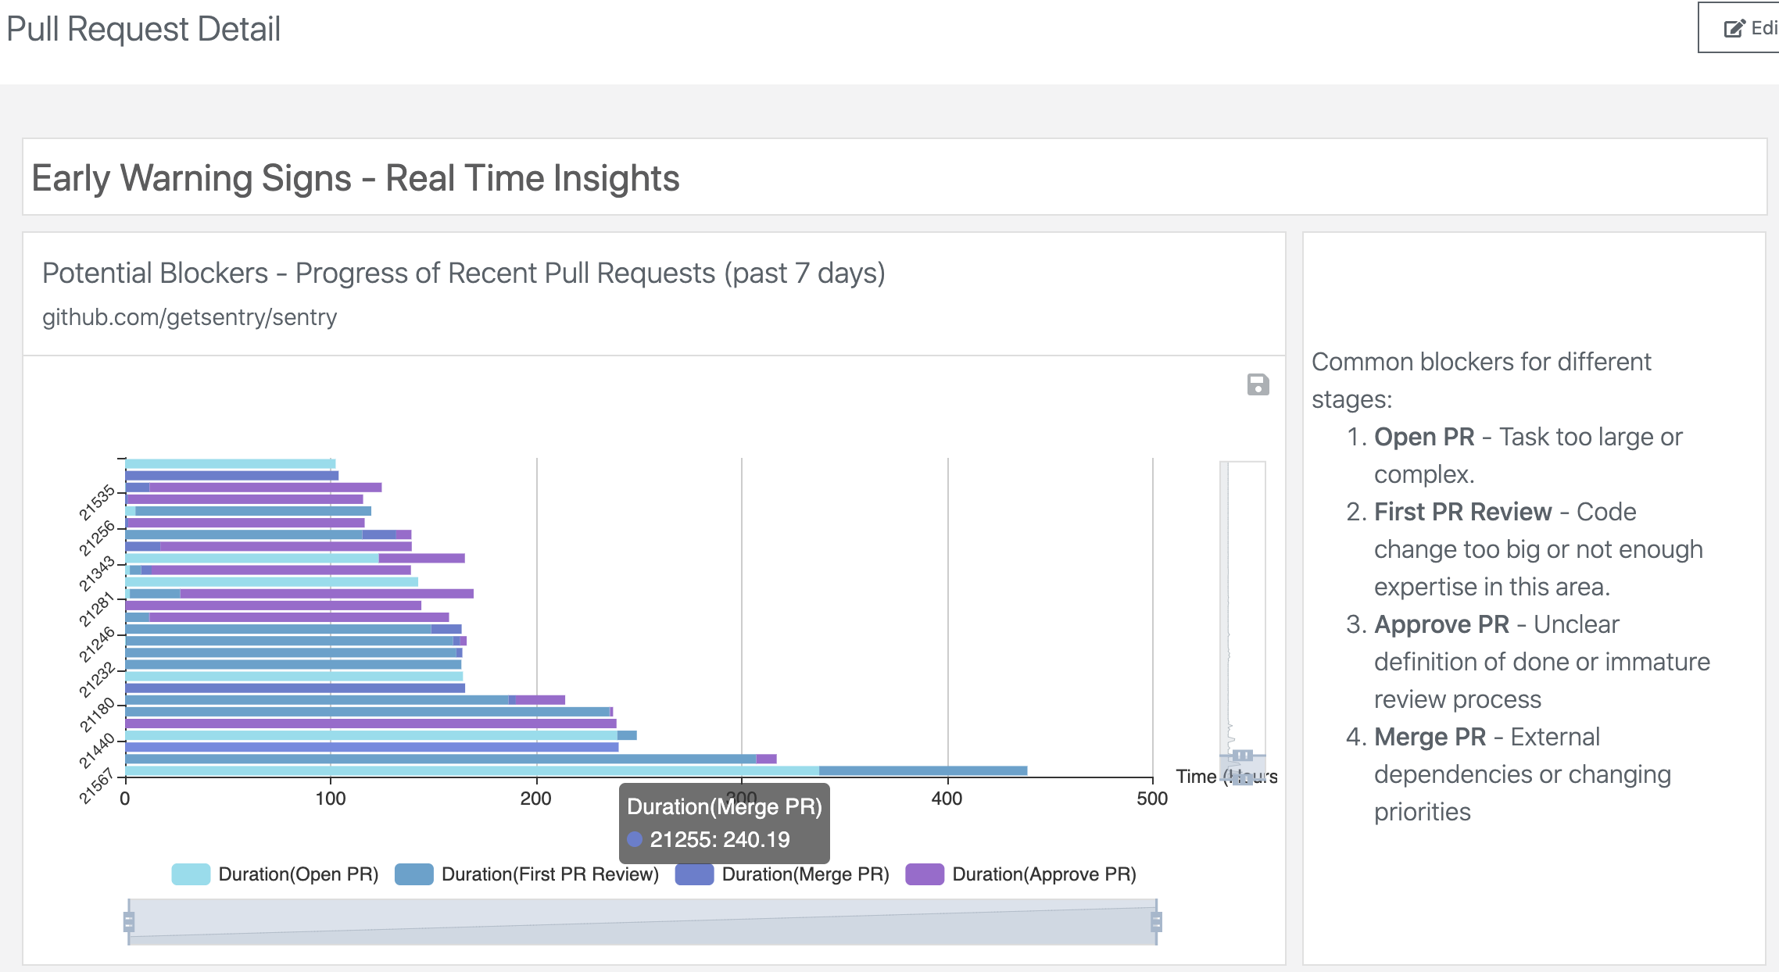Image resolution: width=1779 pixels, height=972 pixels.
Task: Click the left handle of horizontal zoom slider
Action: (129, 922)
